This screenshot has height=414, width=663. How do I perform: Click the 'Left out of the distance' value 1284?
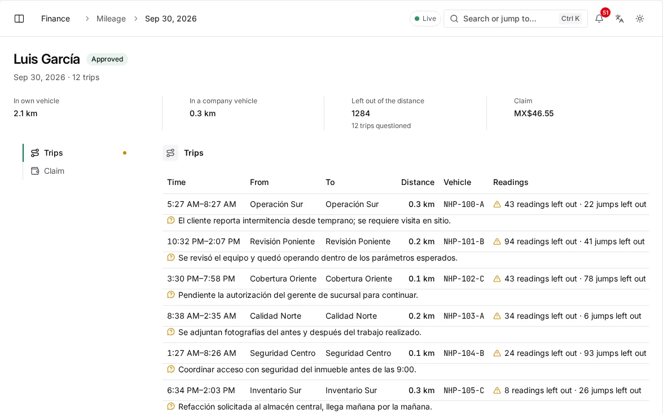tap(361, 113)
